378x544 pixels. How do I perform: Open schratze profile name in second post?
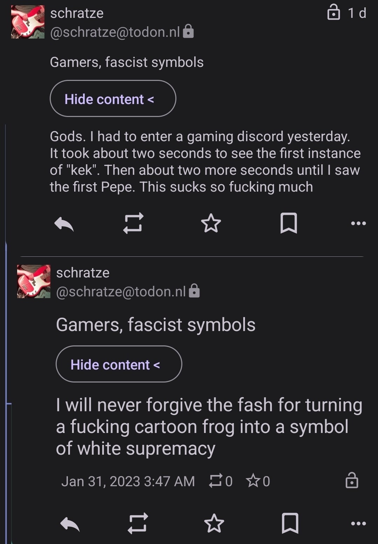point(83,273)
